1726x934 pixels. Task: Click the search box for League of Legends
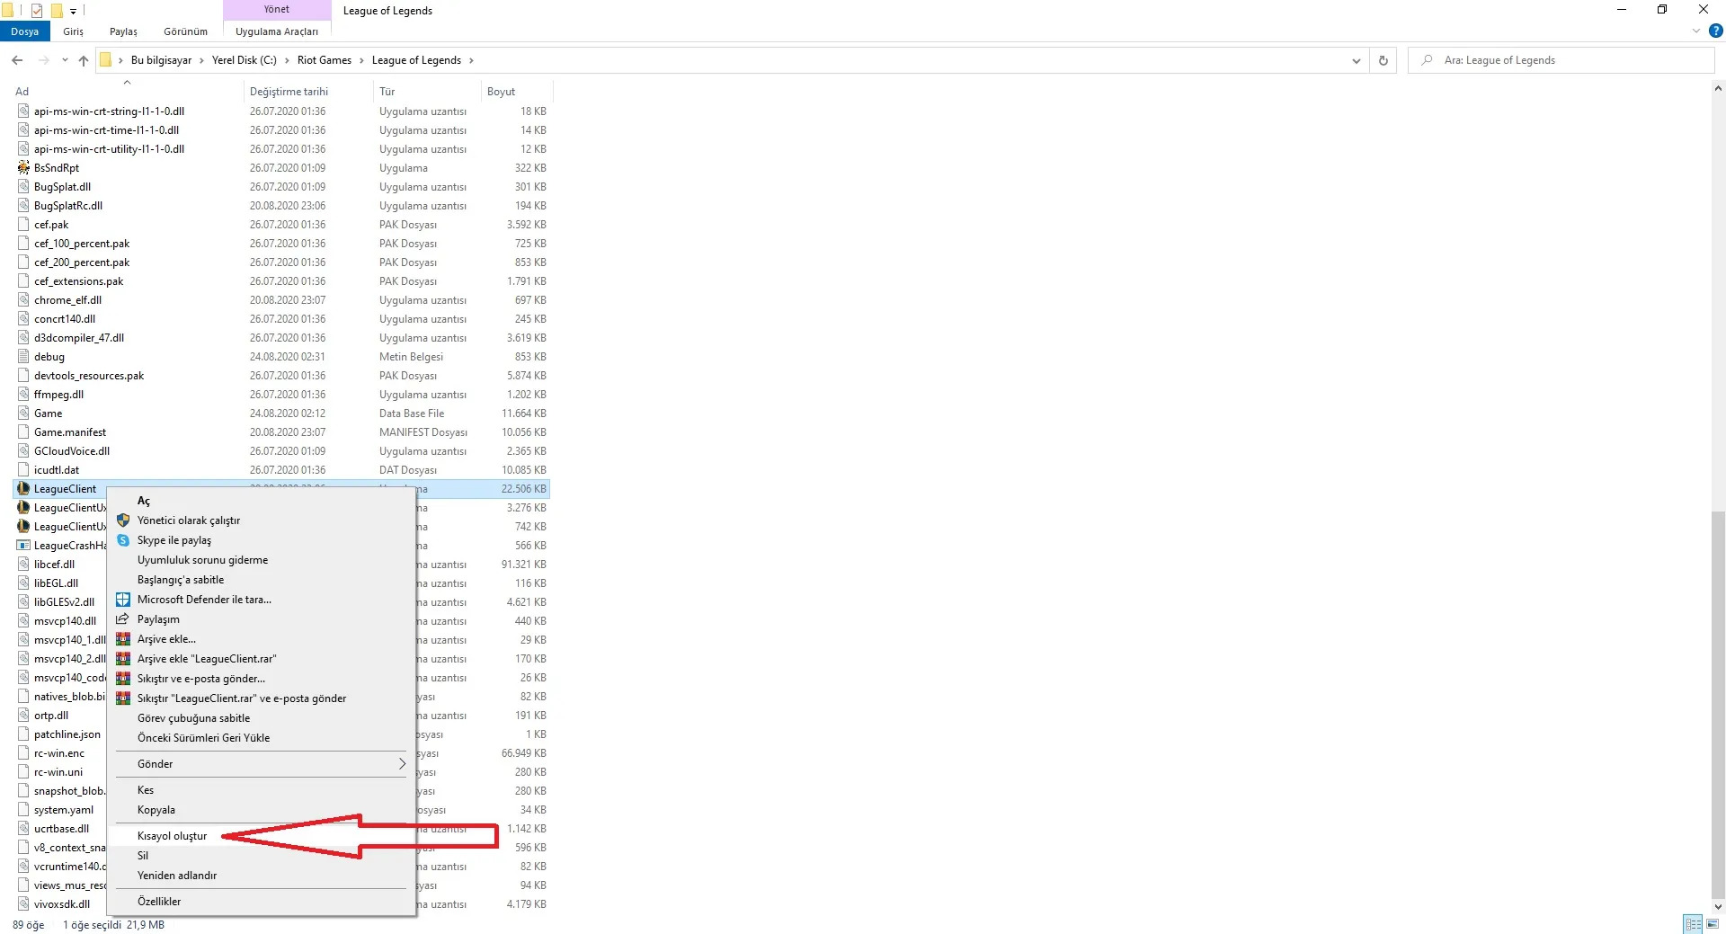pyautogui.click(x=1561, y=60)
